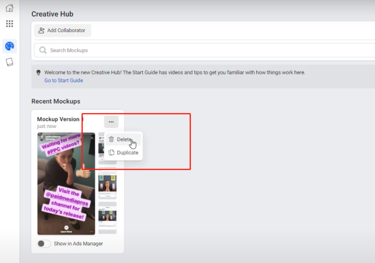Open the three-dot mockup options menu
Screen dimensions: 375x263
pyautogui.click(x=111, y=122)
